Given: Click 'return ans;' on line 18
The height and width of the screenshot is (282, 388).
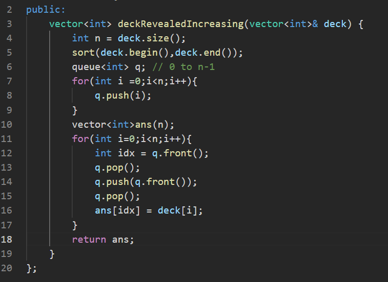Looking at the screenshot, I should click(x=103, y=240).
